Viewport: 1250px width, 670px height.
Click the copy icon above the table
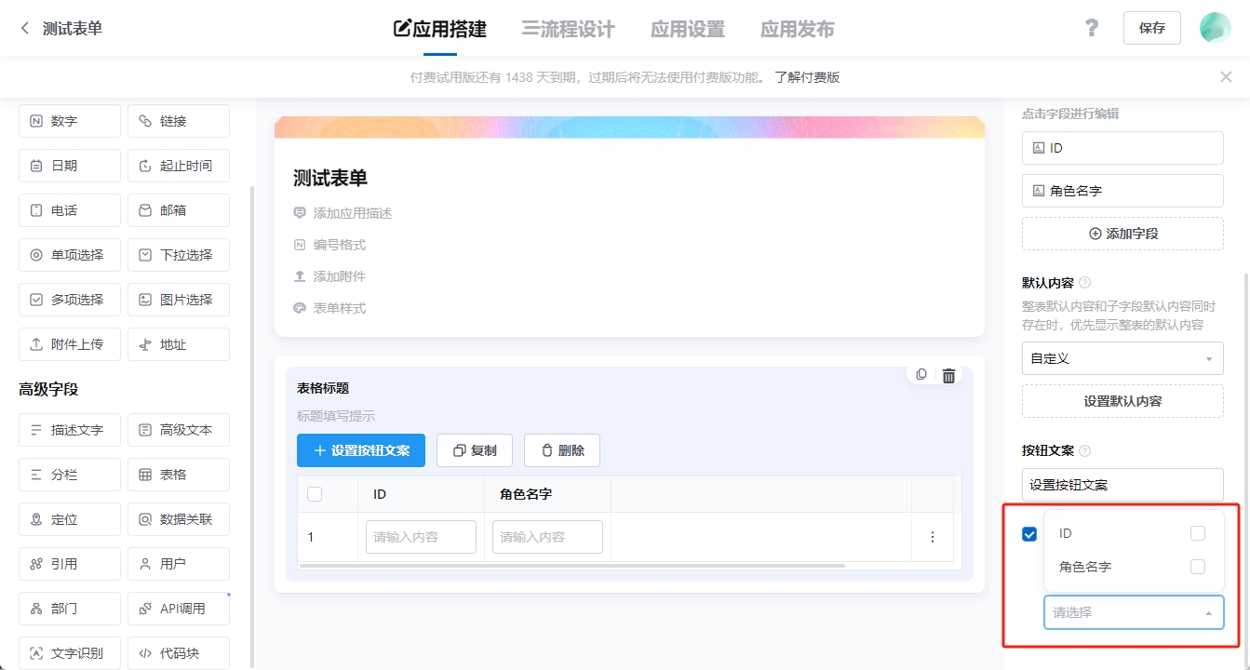921,374
